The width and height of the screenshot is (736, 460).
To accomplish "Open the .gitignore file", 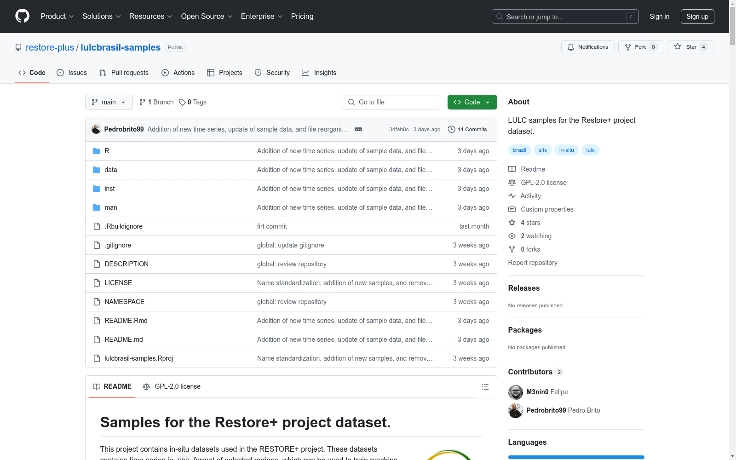I will pyautogui.click(x=118, y=245).
